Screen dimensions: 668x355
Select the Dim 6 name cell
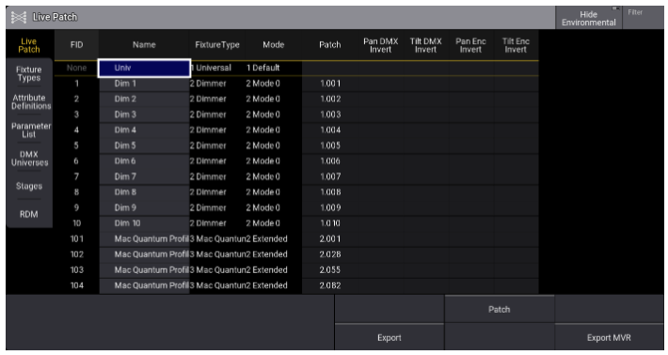point(145,161)
